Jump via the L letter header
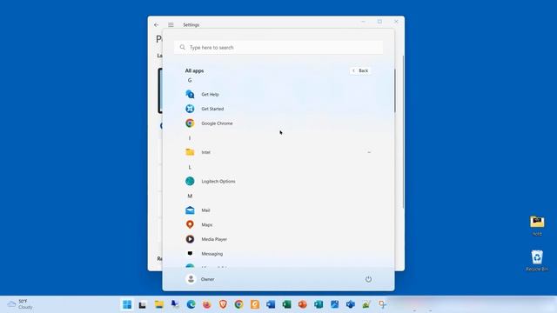 tap(190, 167)
